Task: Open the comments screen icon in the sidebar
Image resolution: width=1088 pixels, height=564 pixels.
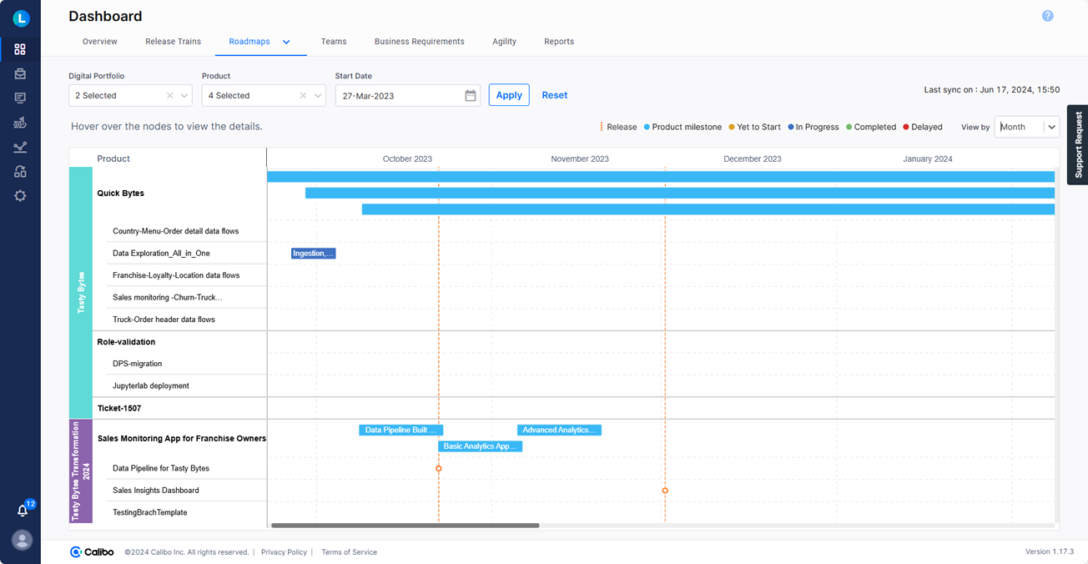Action: pos(21,98)
